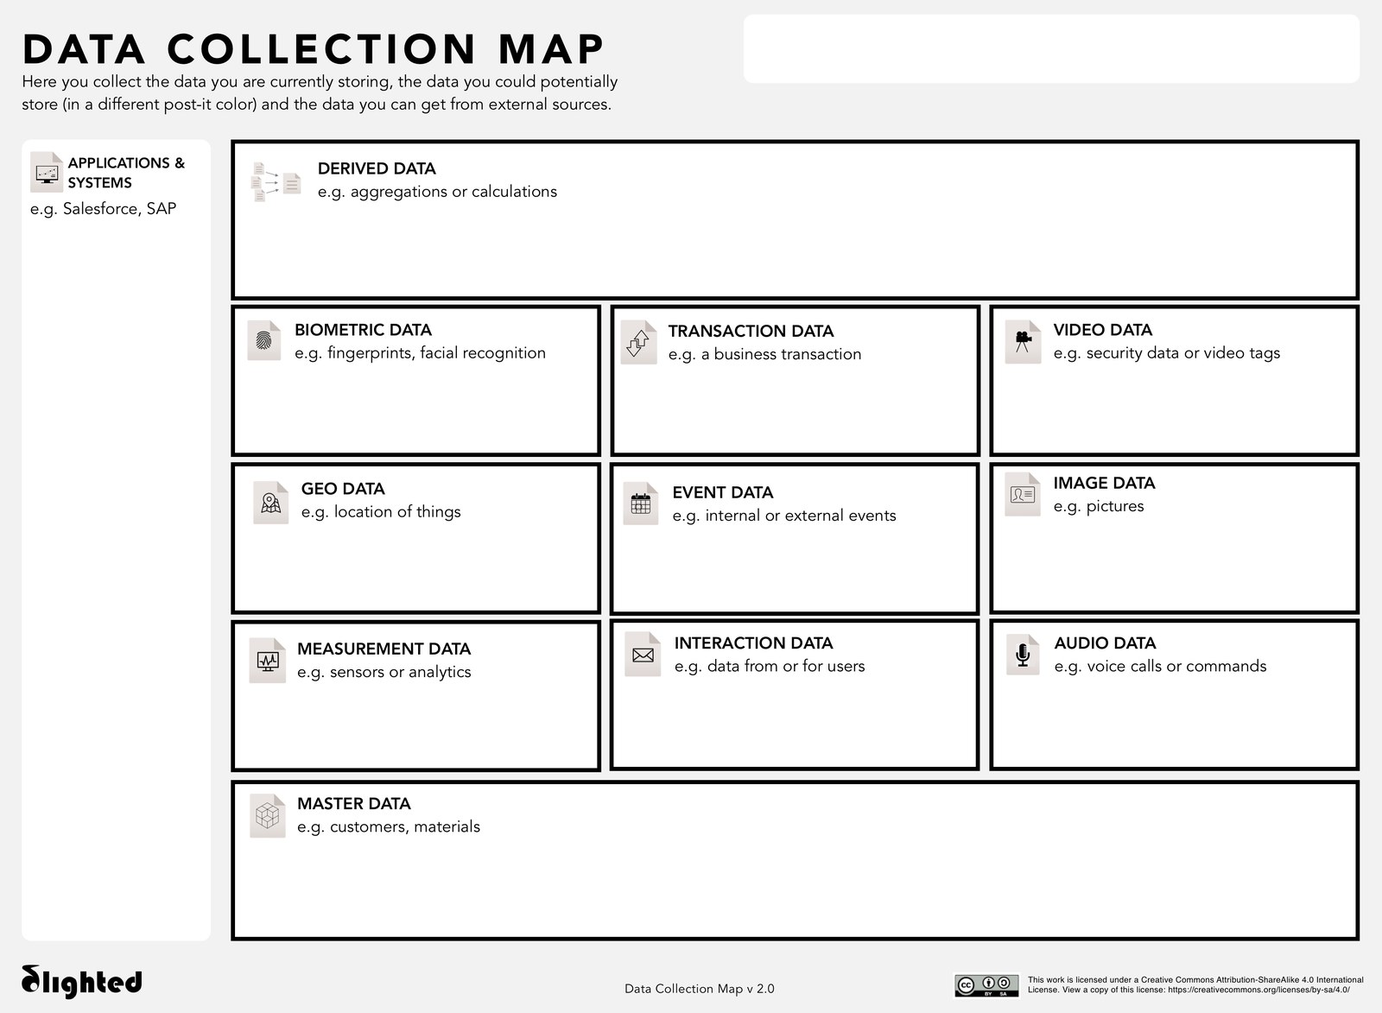Click "e.g. aggregations or calculations" text
The height and width of the screenshot is (1013, 1382).
437,192
